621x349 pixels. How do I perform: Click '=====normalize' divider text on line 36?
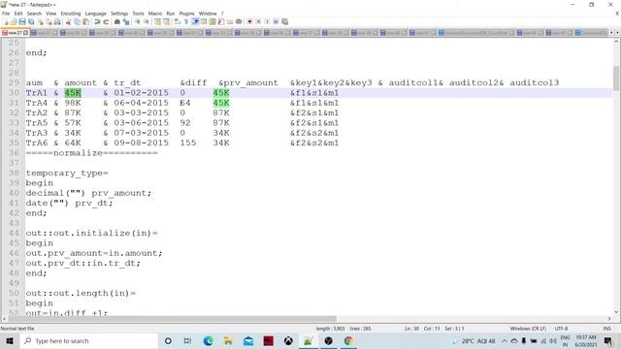tap(64, 153)
